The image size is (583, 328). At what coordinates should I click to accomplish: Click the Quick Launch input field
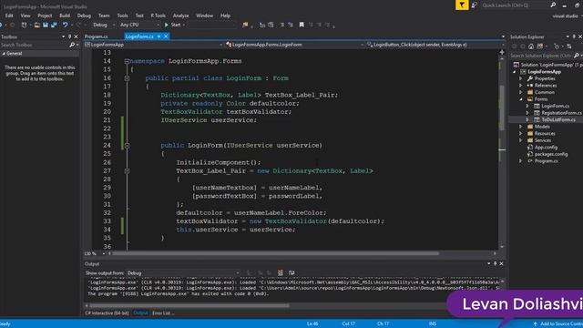pos(515,5)
